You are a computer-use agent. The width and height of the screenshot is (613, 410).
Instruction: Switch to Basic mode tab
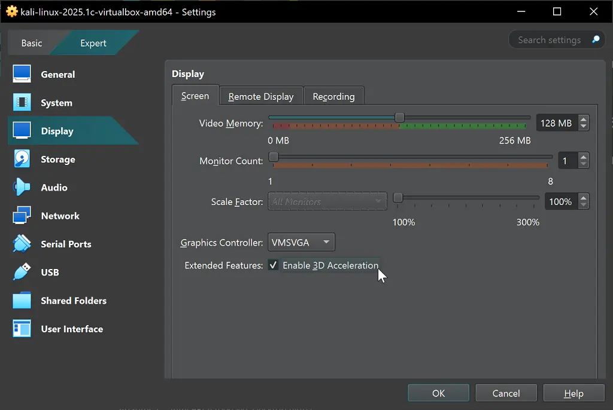click(32, 43)
